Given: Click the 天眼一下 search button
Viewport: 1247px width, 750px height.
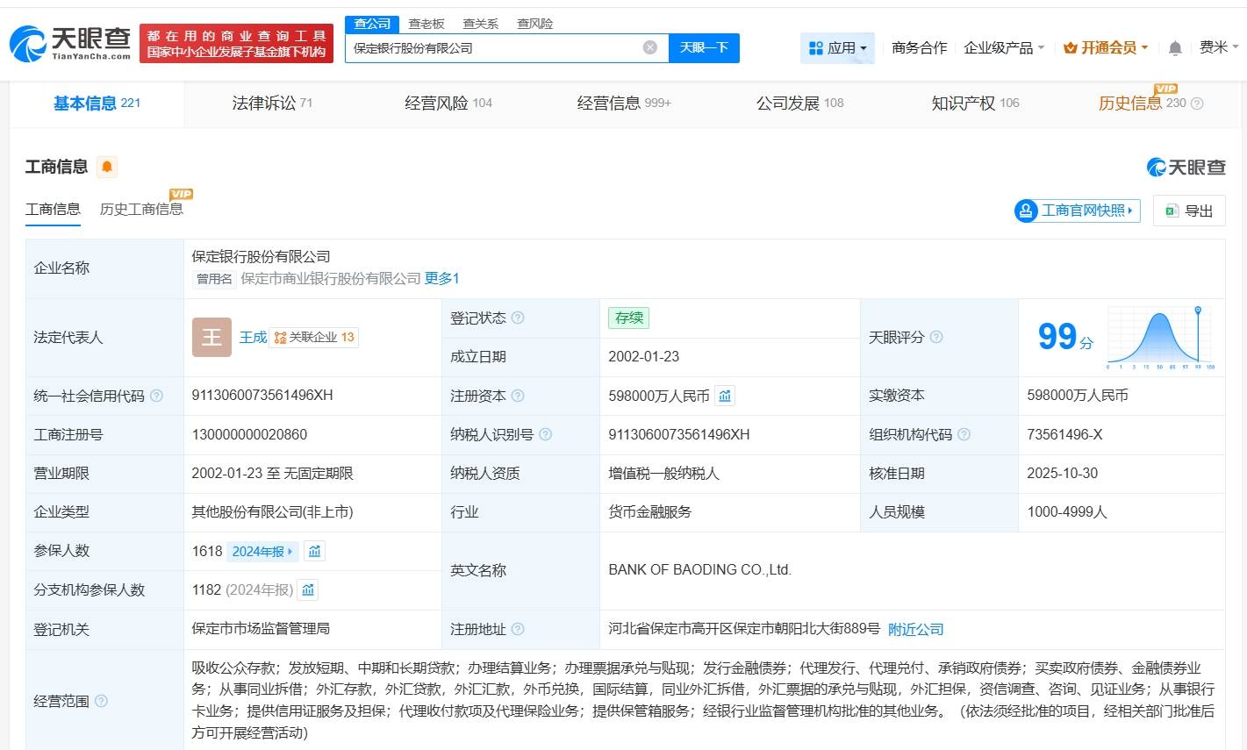Looking at the screenshot, I should coord(705,47).
